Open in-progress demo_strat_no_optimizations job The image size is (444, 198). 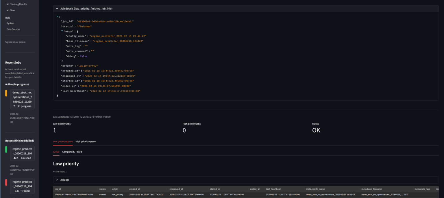[22, 99]
